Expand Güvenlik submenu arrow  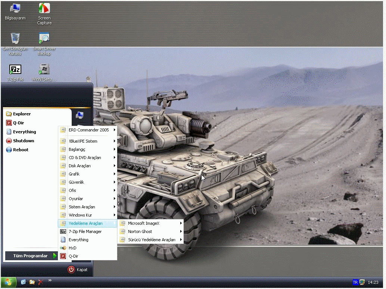coord(115,182)
